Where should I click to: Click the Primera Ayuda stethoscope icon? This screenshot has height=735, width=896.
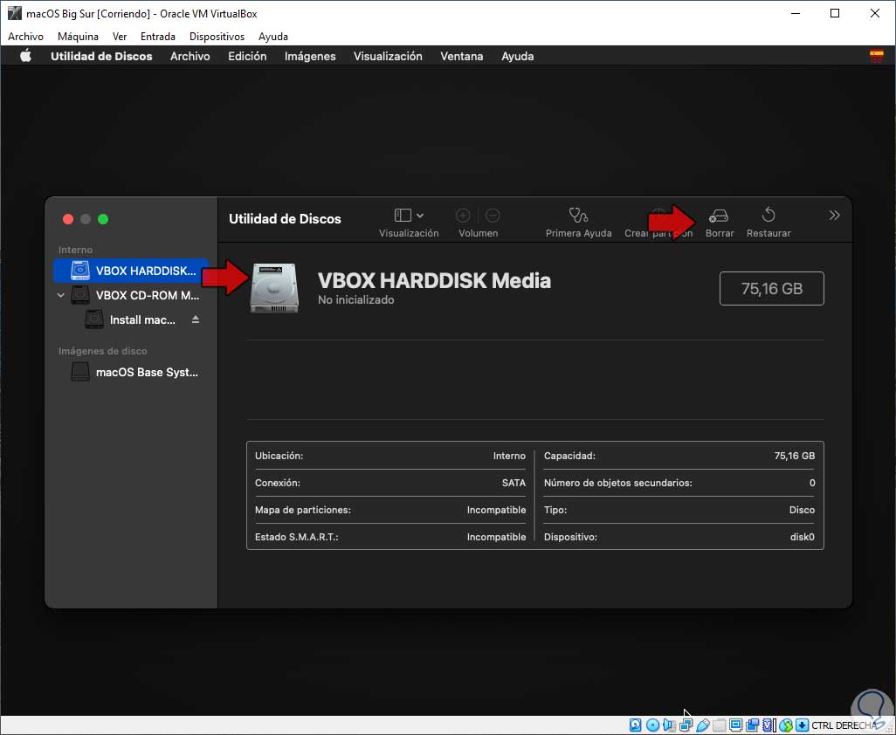[578, 216]
